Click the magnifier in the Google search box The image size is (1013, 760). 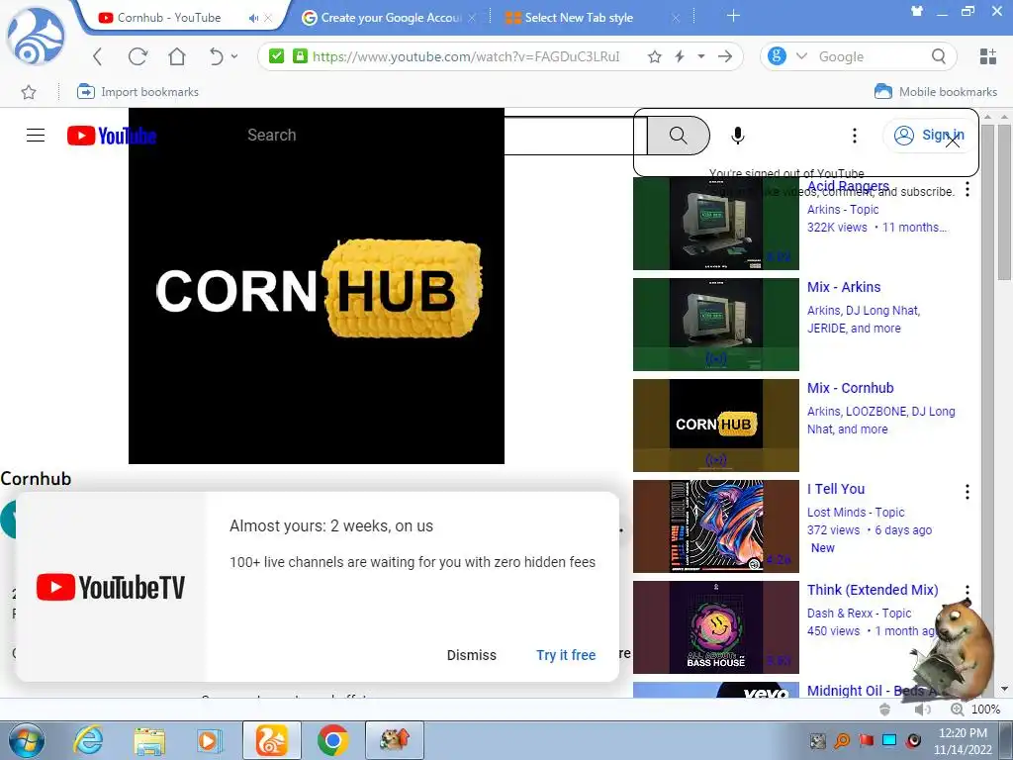click(x=939, y=56)
